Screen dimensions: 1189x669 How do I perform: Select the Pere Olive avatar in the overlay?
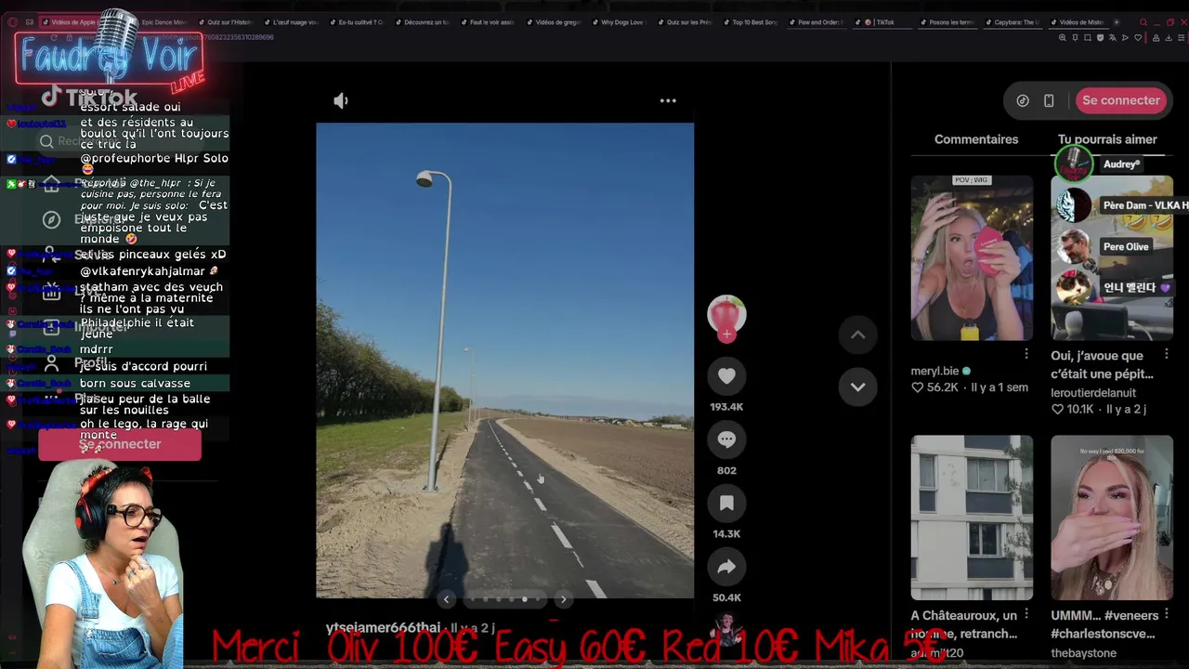click(1074, 246)
